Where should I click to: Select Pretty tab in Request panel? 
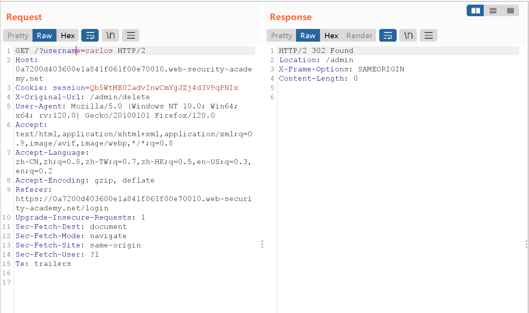pyautogui.click(x=18, y=36)
